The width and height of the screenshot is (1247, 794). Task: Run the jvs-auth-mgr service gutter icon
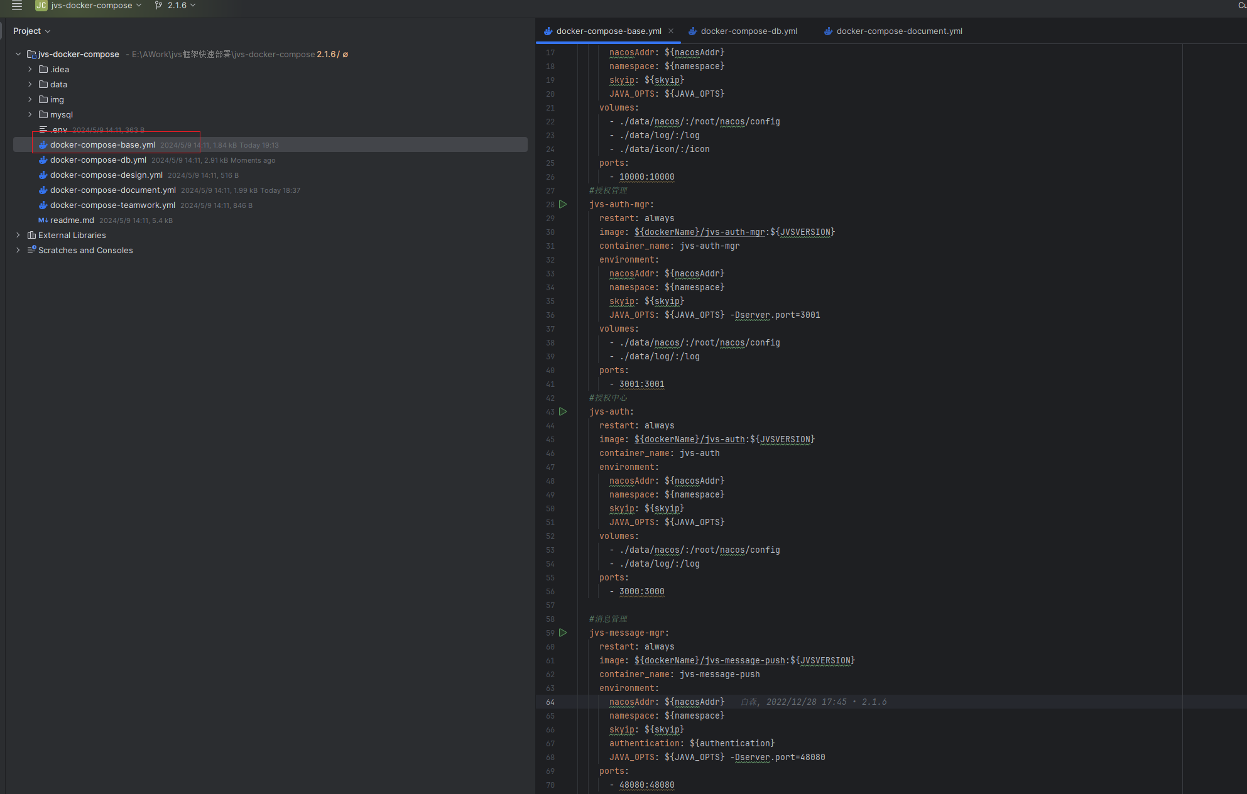(x=563, y=204)
